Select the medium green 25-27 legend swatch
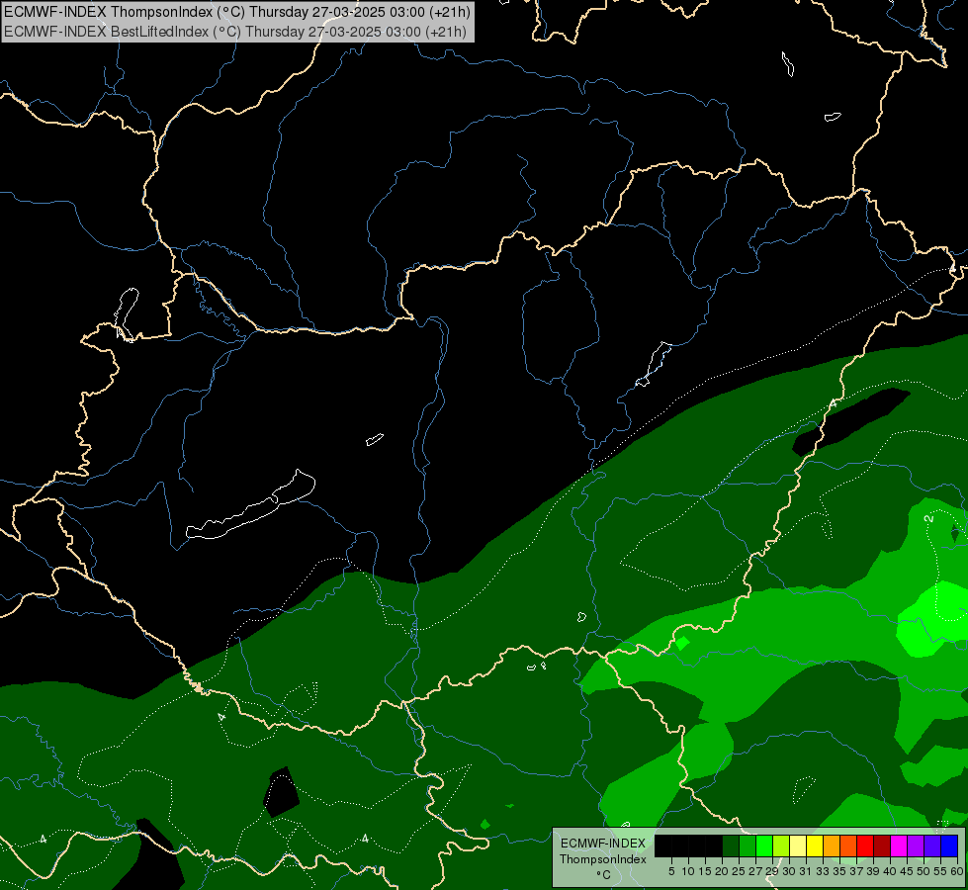The height and width of the screenshot is (890, 968). tap(748, 845)
